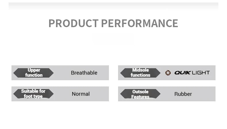Click the Rubber outsole value
Screen dimensions: 227x129
click(x=183, y=94)
